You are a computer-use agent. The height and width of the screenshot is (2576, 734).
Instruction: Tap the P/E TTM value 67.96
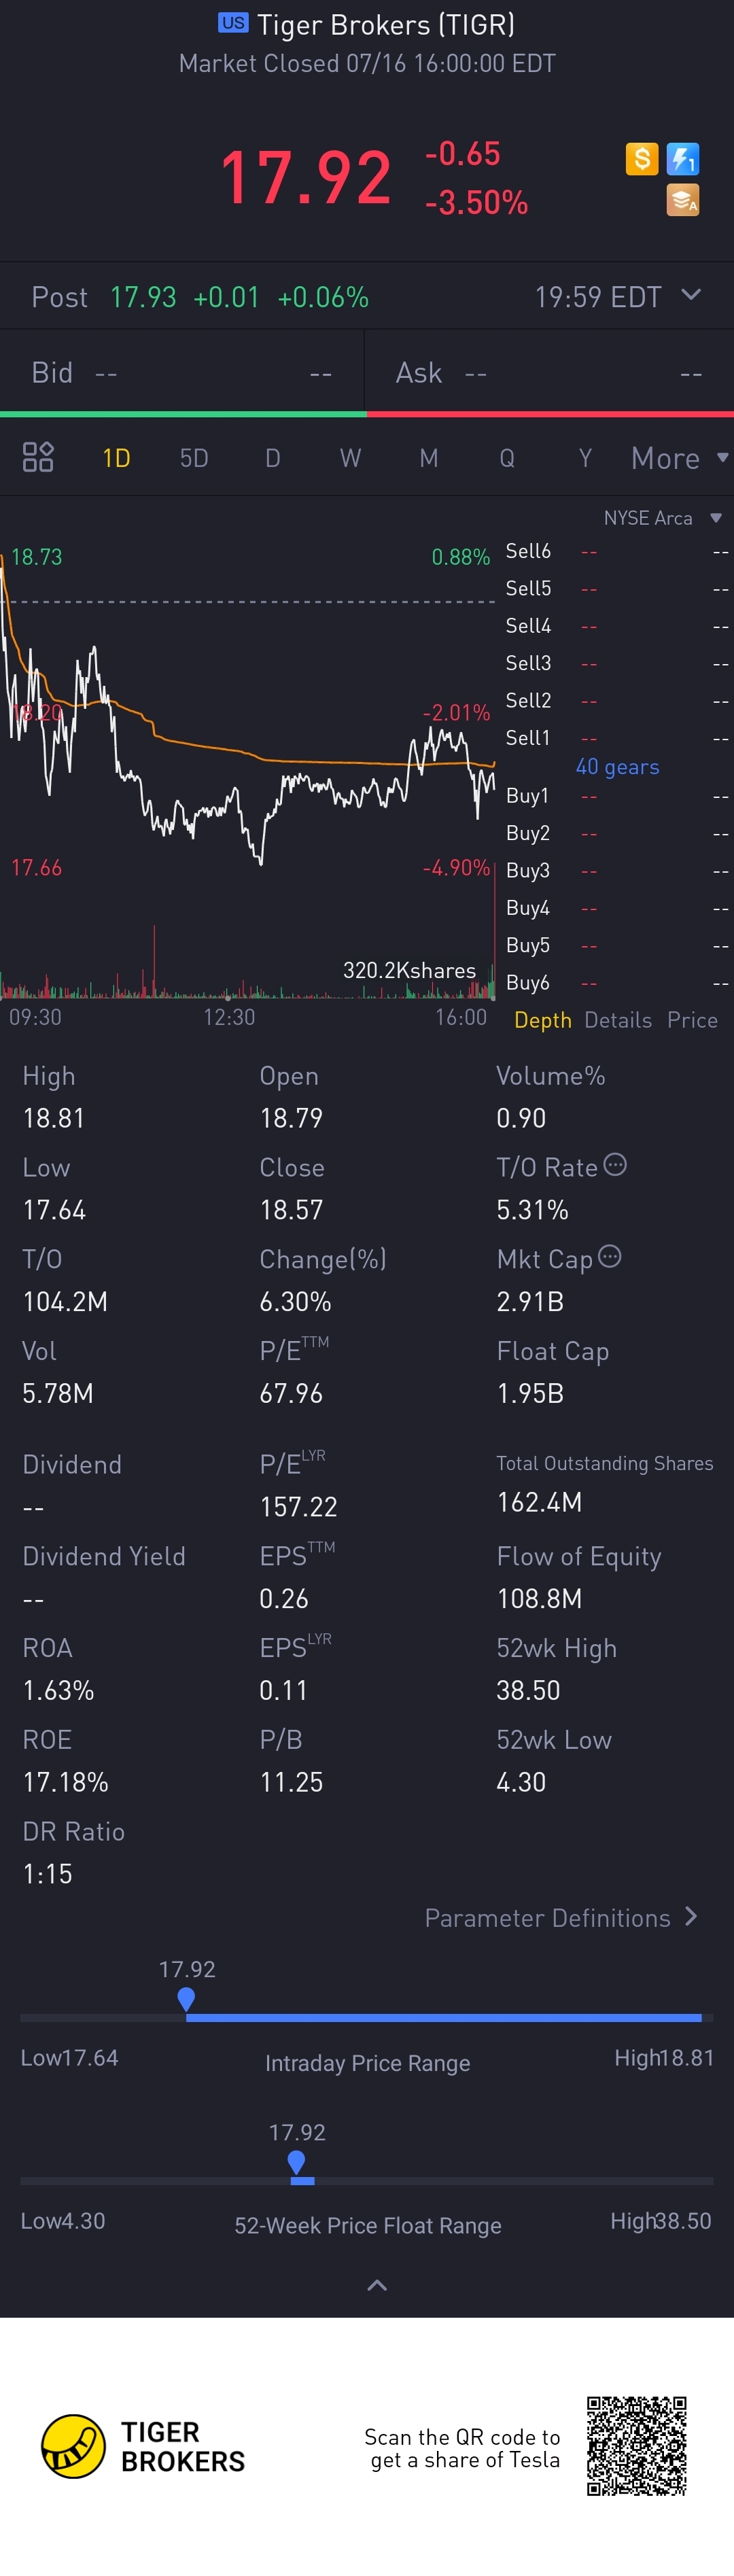(x=291, y=1393)
